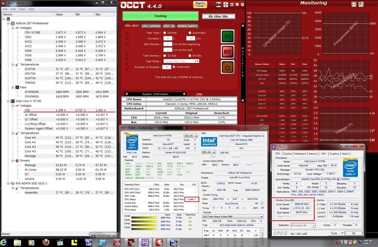Viewport: 378px width, 247px height.
Task: Select the CPU : OCCT tab
Action: point(132,26)
